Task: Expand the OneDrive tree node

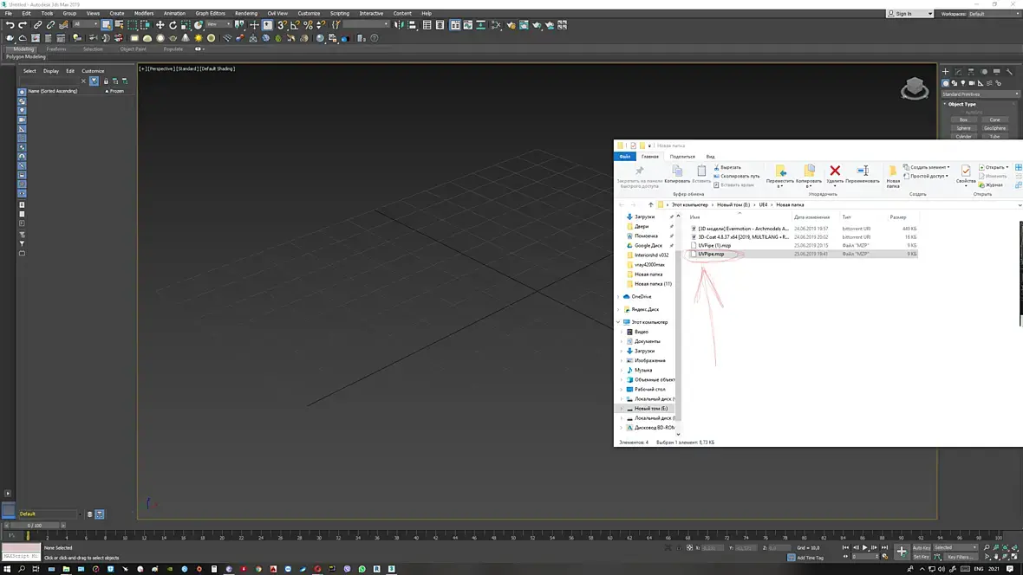Action: point(618,297)
